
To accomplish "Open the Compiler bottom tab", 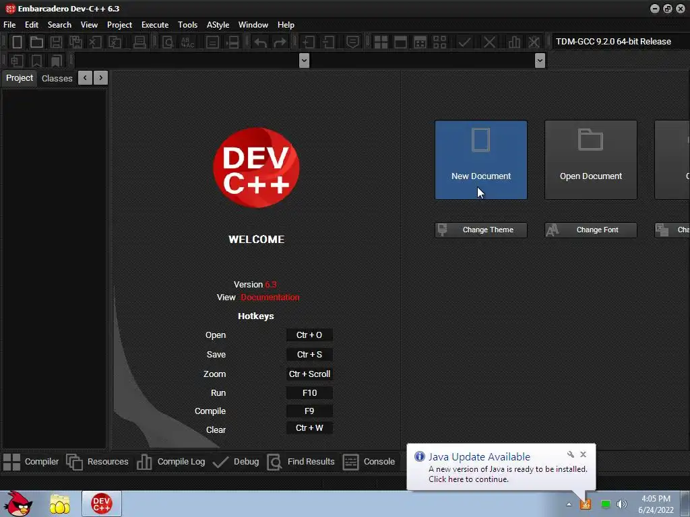I will (31, 462).
